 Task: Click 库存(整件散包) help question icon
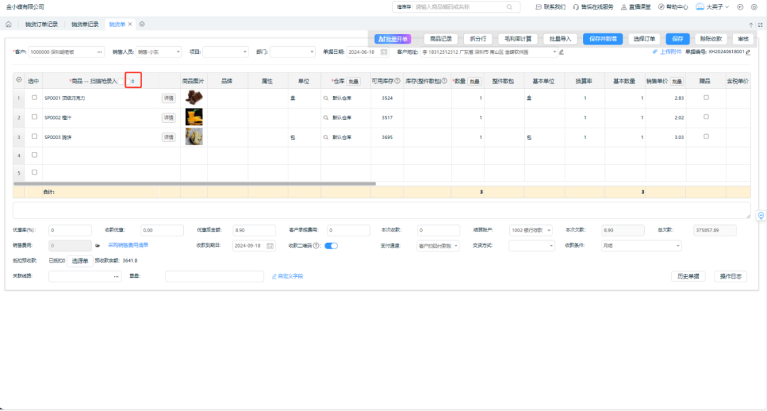point(444,81)
